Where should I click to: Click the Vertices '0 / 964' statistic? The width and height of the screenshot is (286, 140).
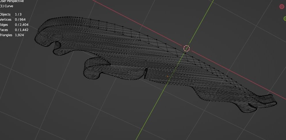pos(20,20)
